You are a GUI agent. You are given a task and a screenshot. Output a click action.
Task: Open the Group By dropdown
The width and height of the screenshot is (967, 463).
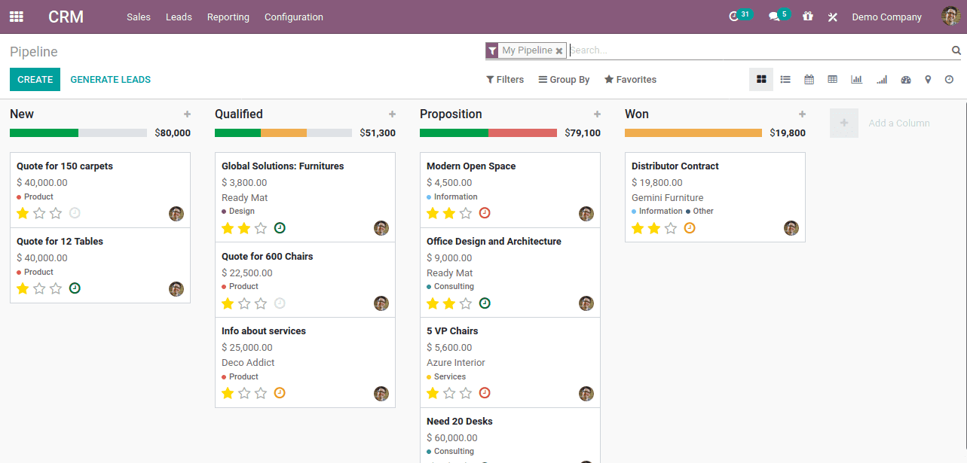pos(564,80)
